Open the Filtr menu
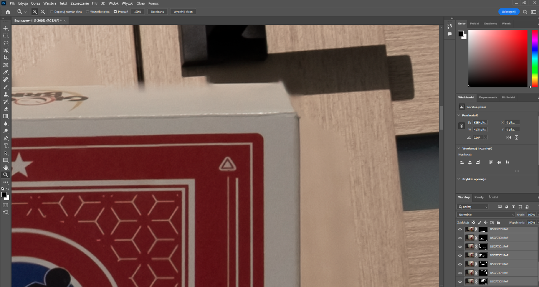 (95, 3)
